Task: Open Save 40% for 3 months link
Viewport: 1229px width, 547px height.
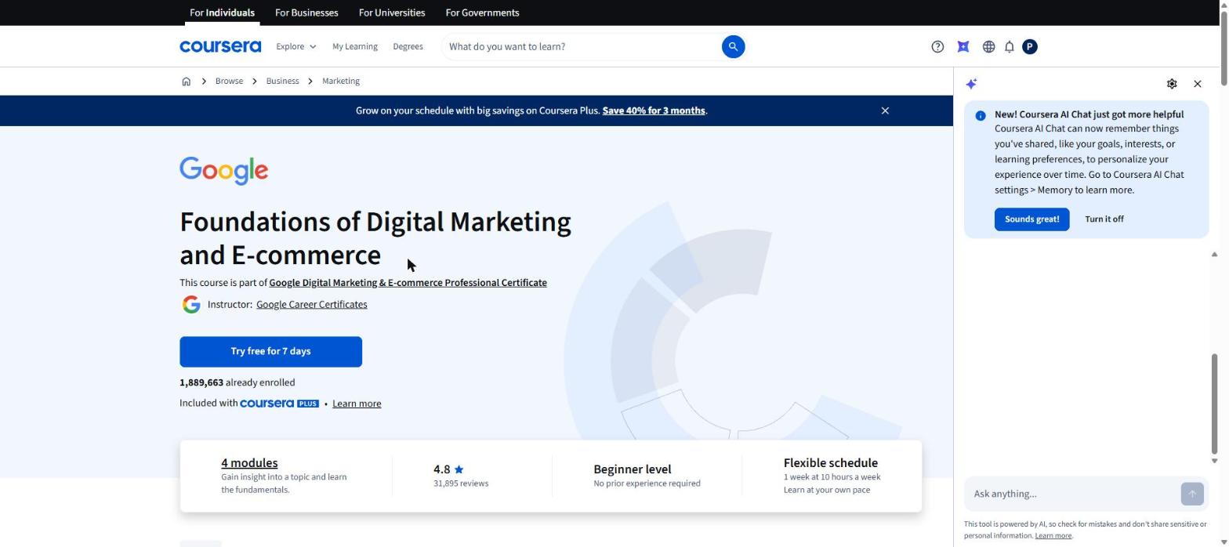Action: 654,110
